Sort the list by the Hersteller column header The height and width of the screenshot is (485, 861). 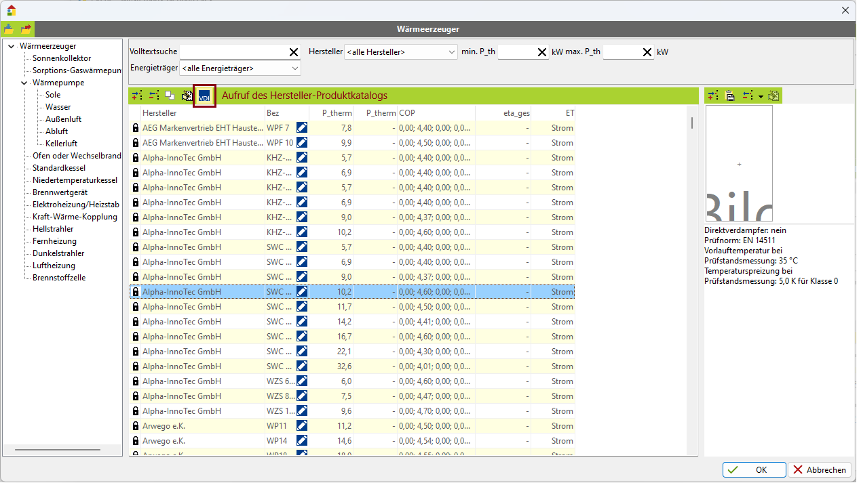coord(202,113)
